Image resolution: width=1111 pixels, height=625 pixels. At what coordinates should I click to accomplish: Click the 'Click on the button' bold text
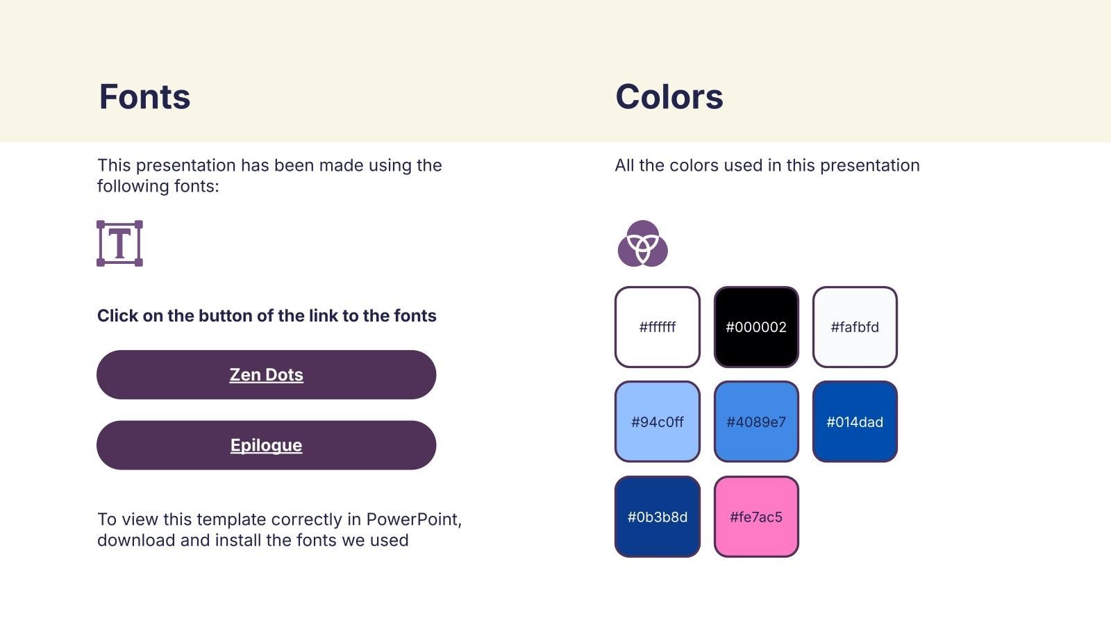(267, 316)
